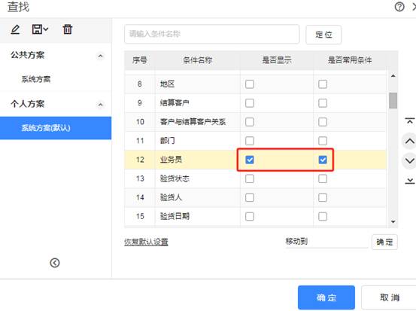Move selected row up one position
Screen dimensions: 416x311
click(x=410, y=141)
